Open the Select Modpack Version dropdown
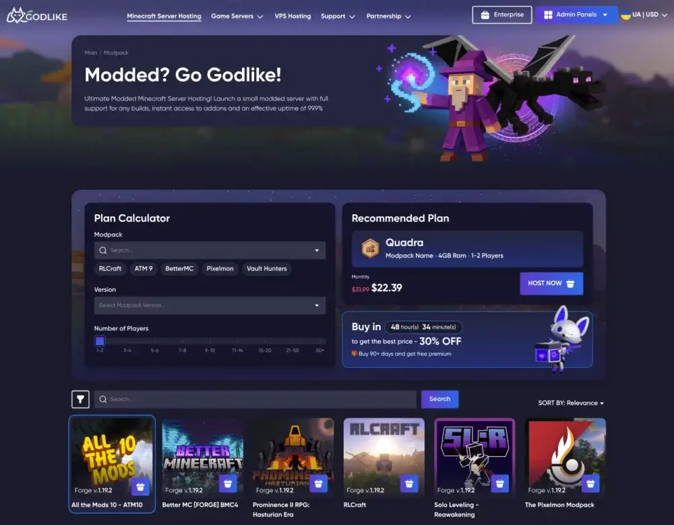This screenshot has height=525, width=674. pos(210,305)
